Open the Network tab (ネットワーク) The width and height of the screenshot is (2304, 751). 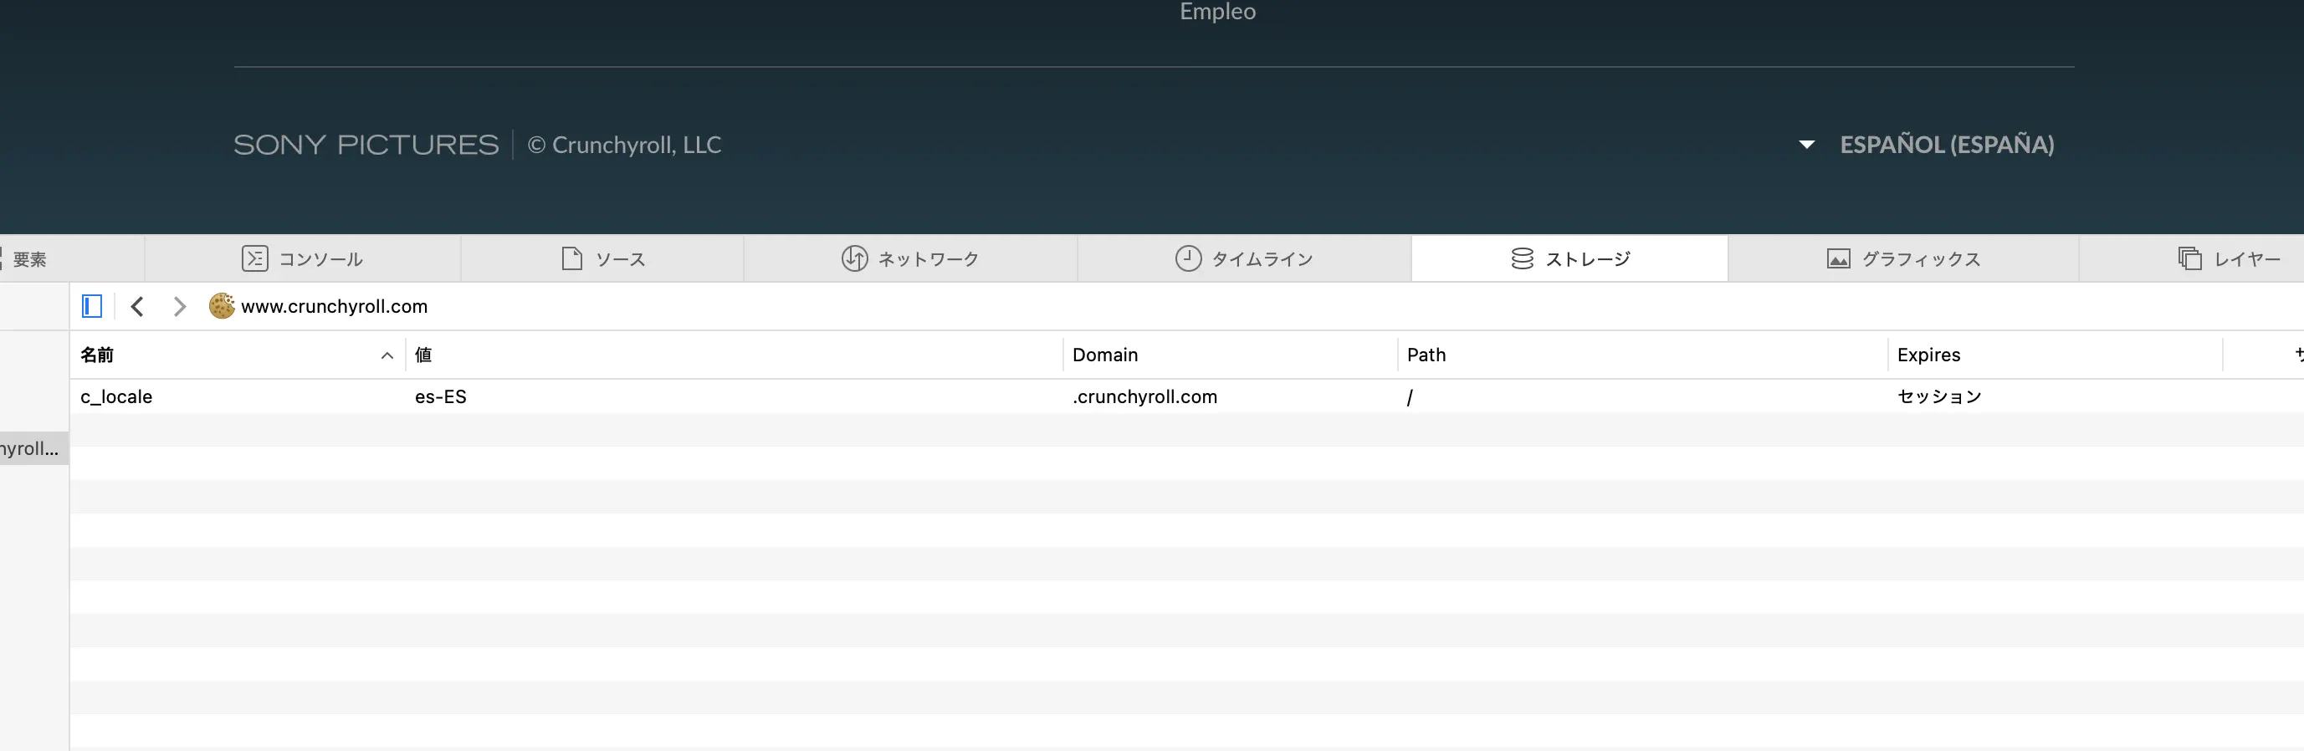coord(910,258)
